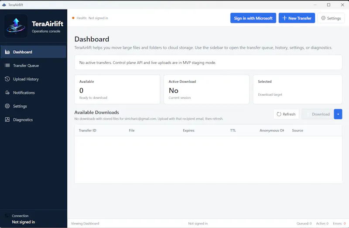This screenshot has width=349, height=228.
Task: Click the Notifications bell icon
Action: click(x=7, y=93)
